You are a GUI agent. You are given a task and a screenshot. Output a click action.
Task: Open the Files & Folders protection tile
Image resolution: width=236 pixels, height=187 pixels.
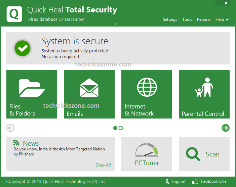pyautogui.click(x=32, y=94)
